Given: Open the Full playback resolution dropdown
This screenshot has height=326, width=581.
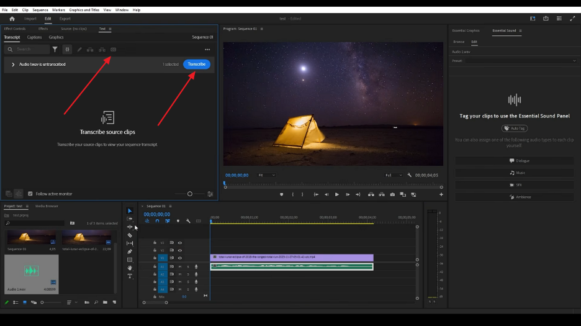Looking at the screenshot, I should click(x=394, y=175).
